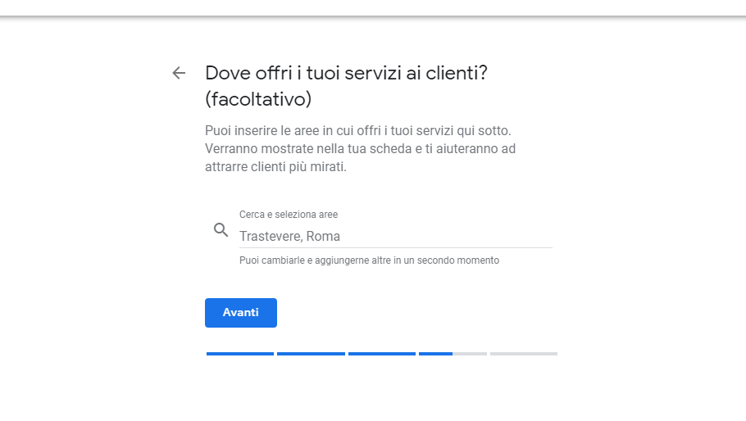The height and width of the screenshot is (421, 746).
Task: Click the word "clienti?" in the heading
Action: click(x=454, y=73)
